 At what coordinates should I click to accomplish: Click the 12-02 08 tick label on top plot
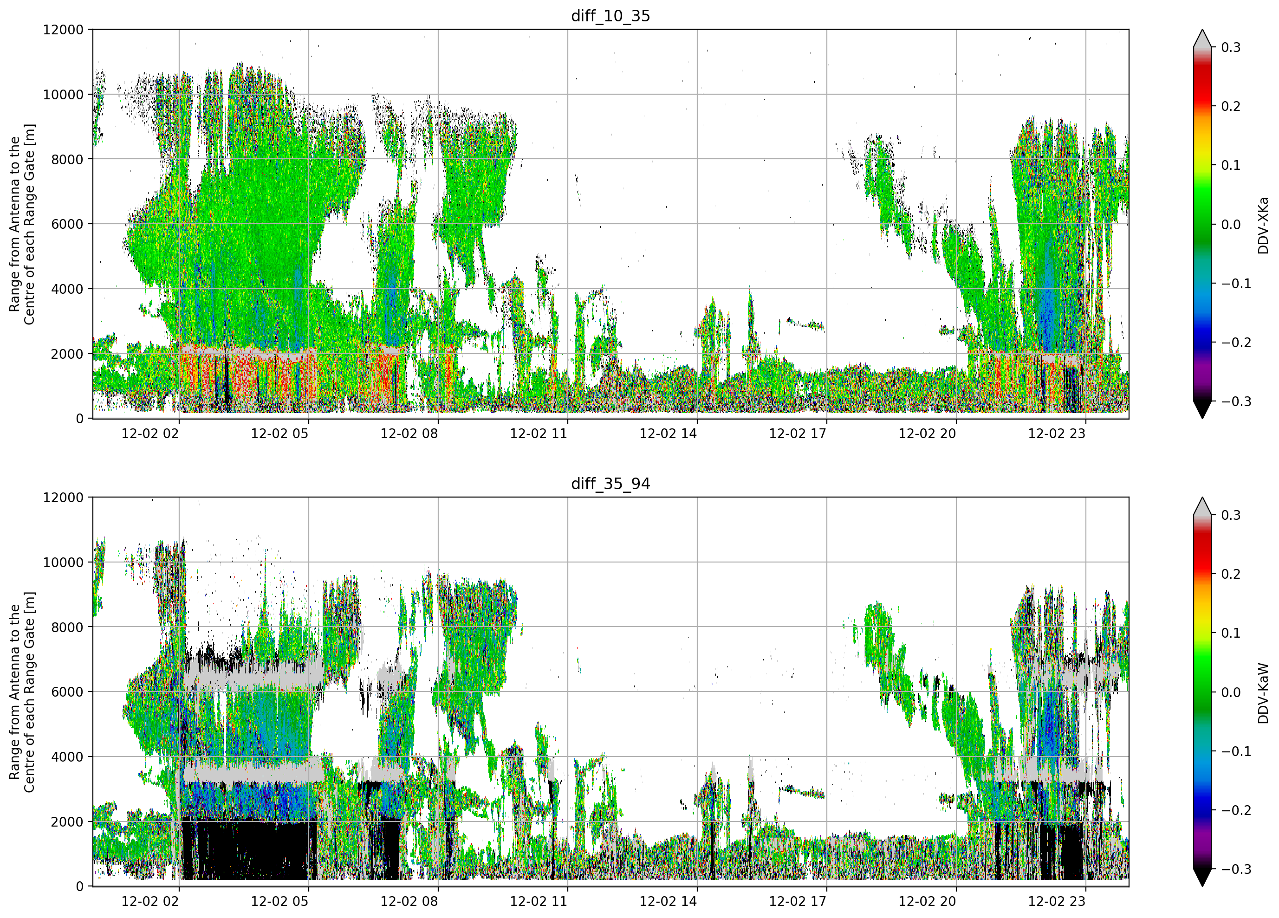[x=409, y=433]
